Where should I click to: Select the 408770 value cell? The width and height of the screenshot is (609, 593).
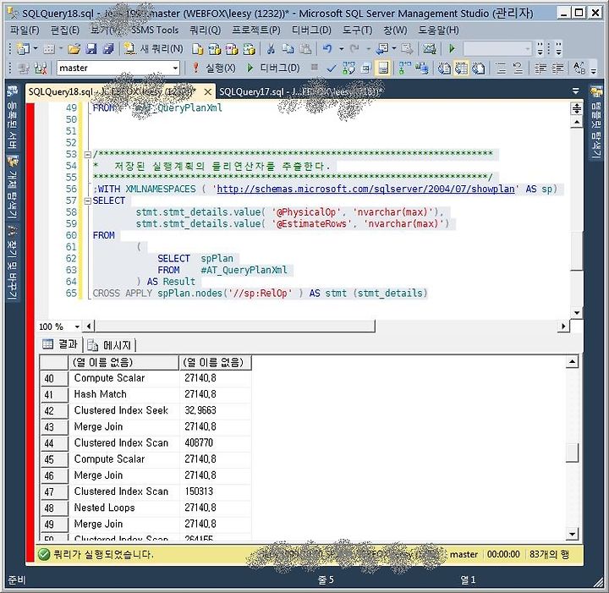(215, 443)
